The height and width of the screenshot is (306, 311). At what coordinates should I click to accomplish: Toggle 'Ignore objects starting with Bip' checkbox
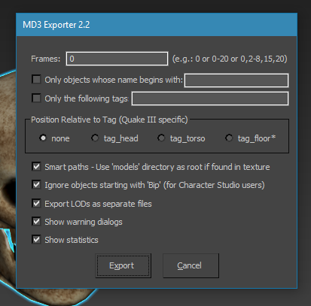coord(37,185)
